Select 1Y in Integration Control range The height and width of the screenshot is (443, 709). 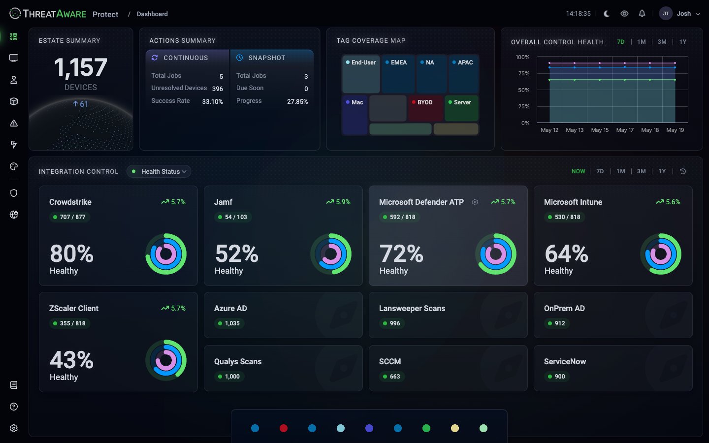pyautogui.click(x=662, y=171)
